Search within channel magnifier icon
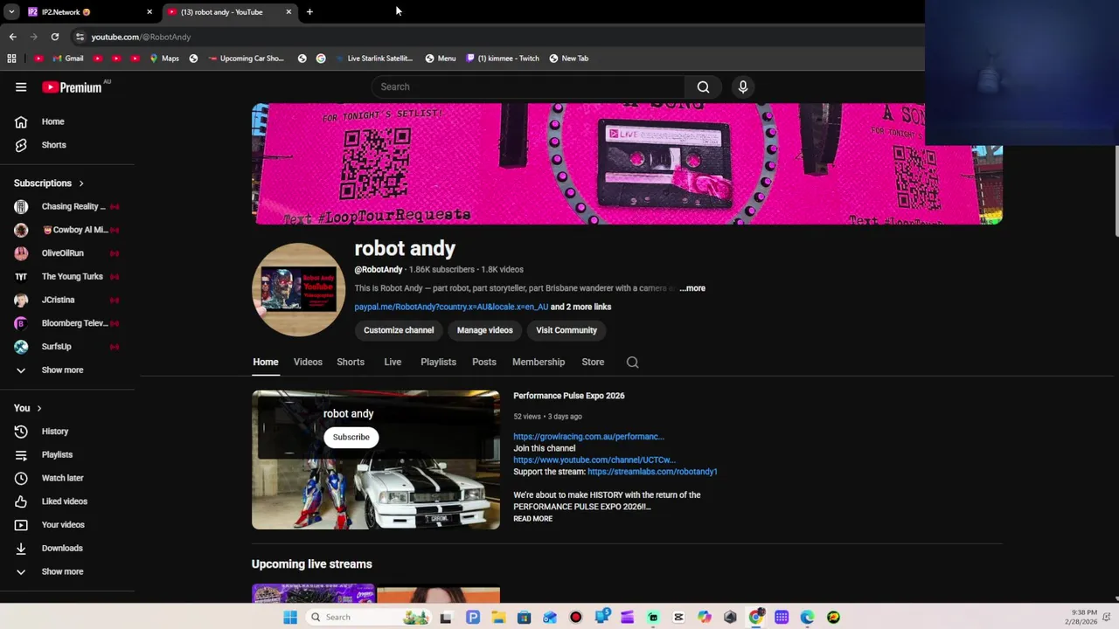Screen dimensions: 1119x629 click(x=632, y=363)
